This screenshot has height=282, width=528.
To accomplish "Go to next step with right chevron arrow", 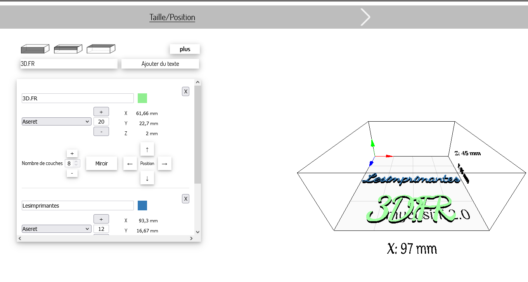I will (x=365, y=17).
